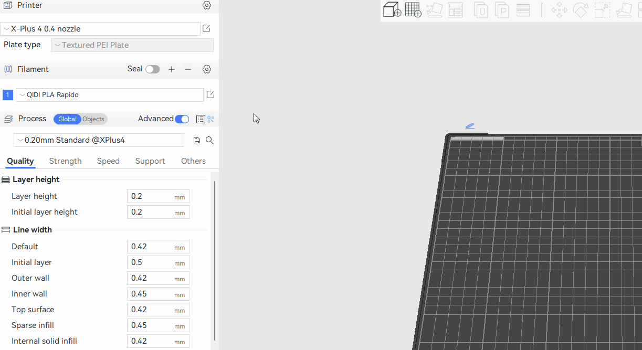The height and width of the screenshot is (350, 642).
Task: Open the Support tab
Action: coord(150,161)
